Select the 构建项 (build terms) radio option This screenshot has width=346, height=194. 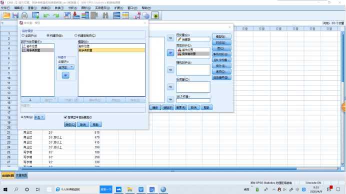click(48, 35)
